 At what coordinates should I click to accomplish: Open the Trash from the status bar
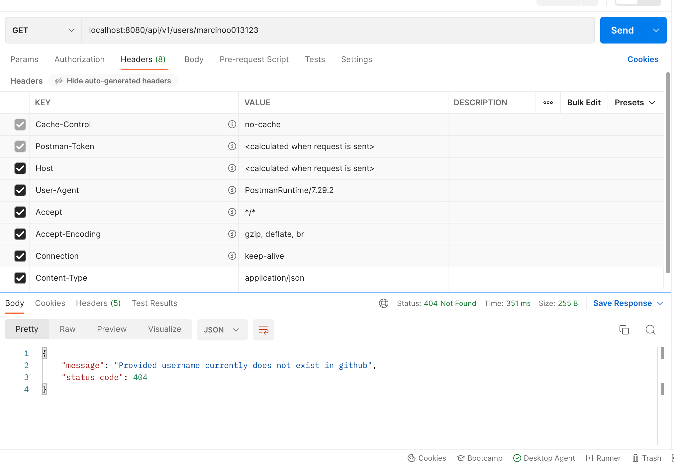click(x=646, y=458)
